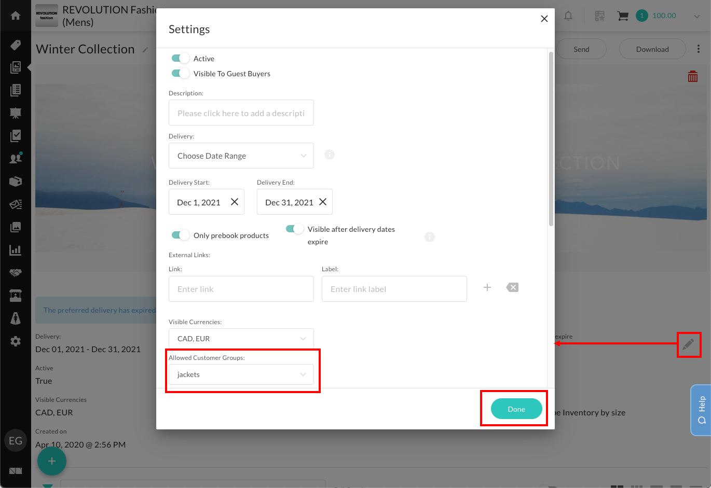This screenshot has height=488, width=711.
Task: Click the Delivery Start date field
Action: (207, 202)
